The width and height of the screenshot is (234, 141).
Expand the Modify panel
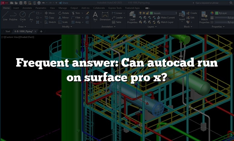click(67, 27)
